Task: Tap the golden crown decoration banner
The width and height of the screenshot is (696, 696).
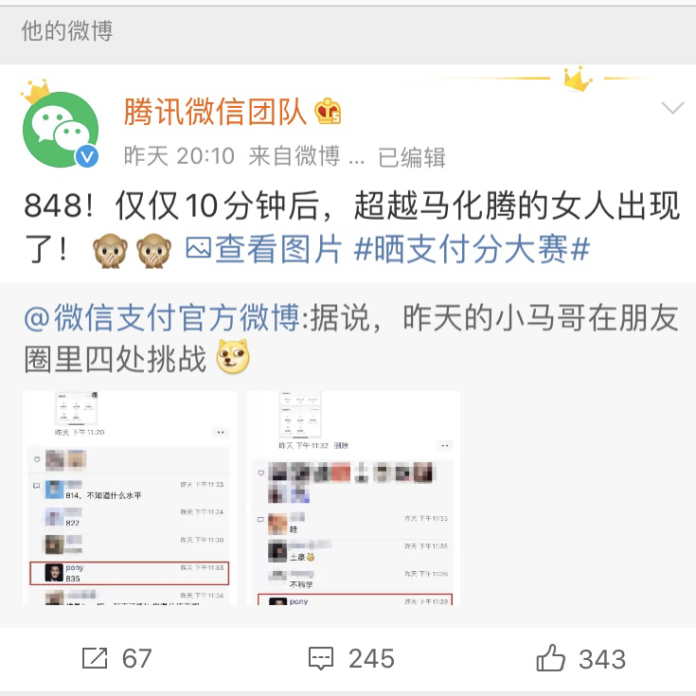Action: pyautogui.click(x=577, y=79)
